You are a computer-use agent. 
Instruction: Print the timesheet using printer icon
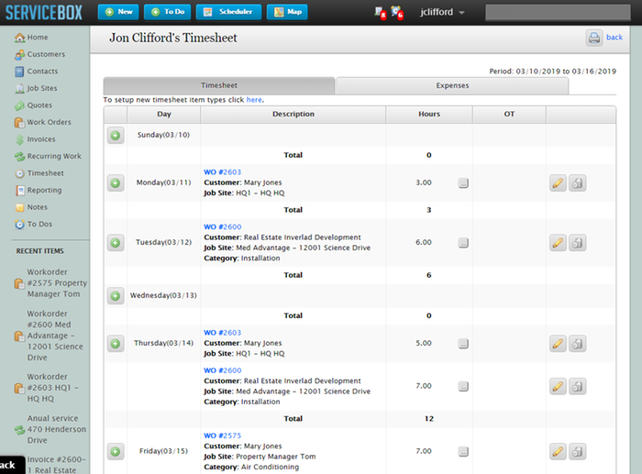point(593,38)
